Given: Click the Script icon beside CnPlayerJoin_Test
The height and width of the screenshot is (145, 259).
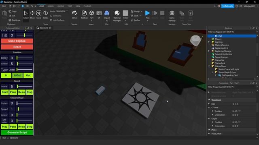Looking at the screenshot, I should (x=220, y=75).
